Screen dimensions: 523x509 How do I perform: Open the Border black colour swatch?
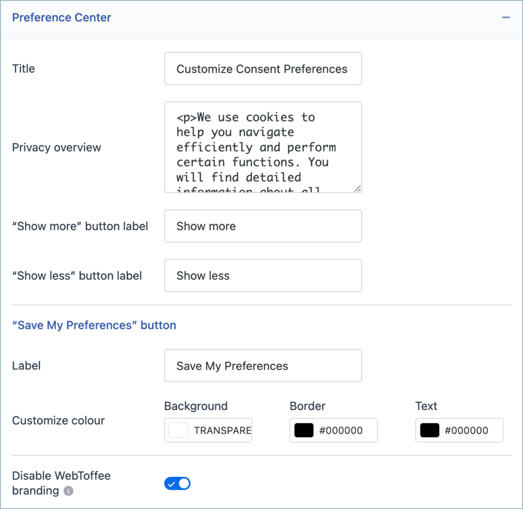tap(304, 430)
